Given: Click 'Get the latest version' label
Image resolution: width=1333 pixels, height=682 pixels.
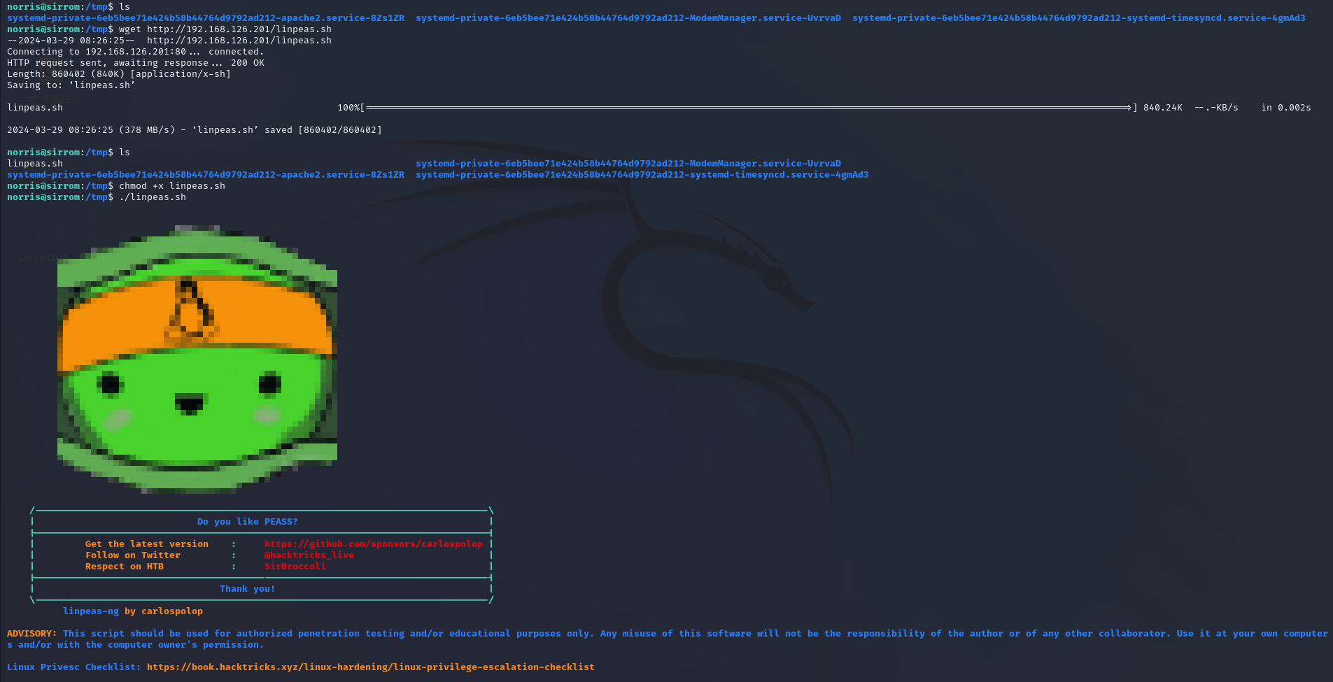Looking at the screenshot, I should pos(147,544).
